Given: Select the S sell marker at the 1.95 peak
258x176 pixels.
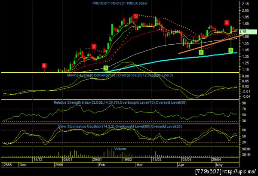Looking at the screenshot, I should tap(135, 16).
